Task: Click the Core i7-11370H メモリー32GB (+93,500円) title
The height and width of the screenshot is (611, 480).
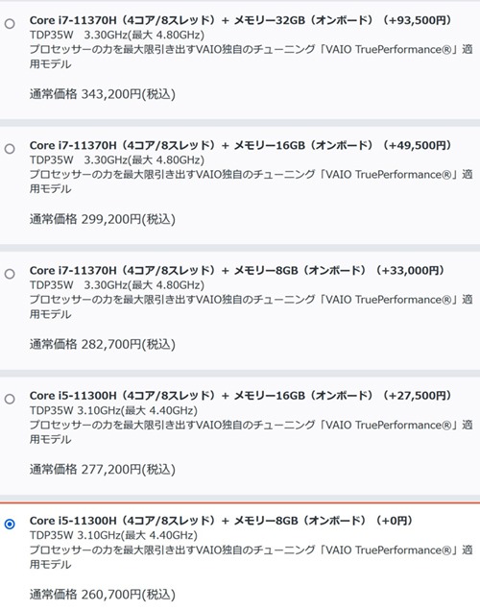Action: pos(240,20)
